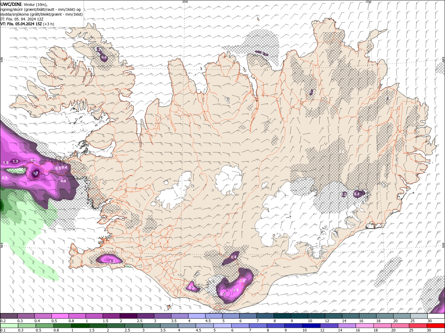Click the '0.1' label starting the rain scale
This screenshot has height=333, width=445.
3,330
